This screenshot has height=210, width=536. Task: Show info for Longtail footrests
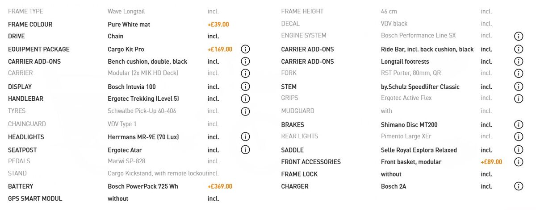[518, 61]
